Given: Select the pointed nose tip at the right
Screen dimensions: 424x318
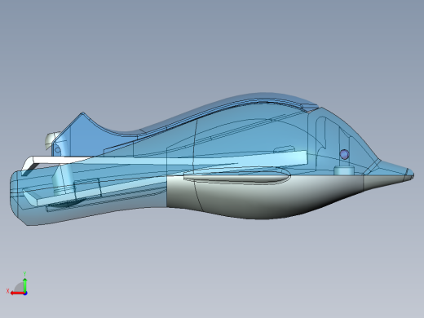Looking at the screenshot, I should (x=409, y=174).
